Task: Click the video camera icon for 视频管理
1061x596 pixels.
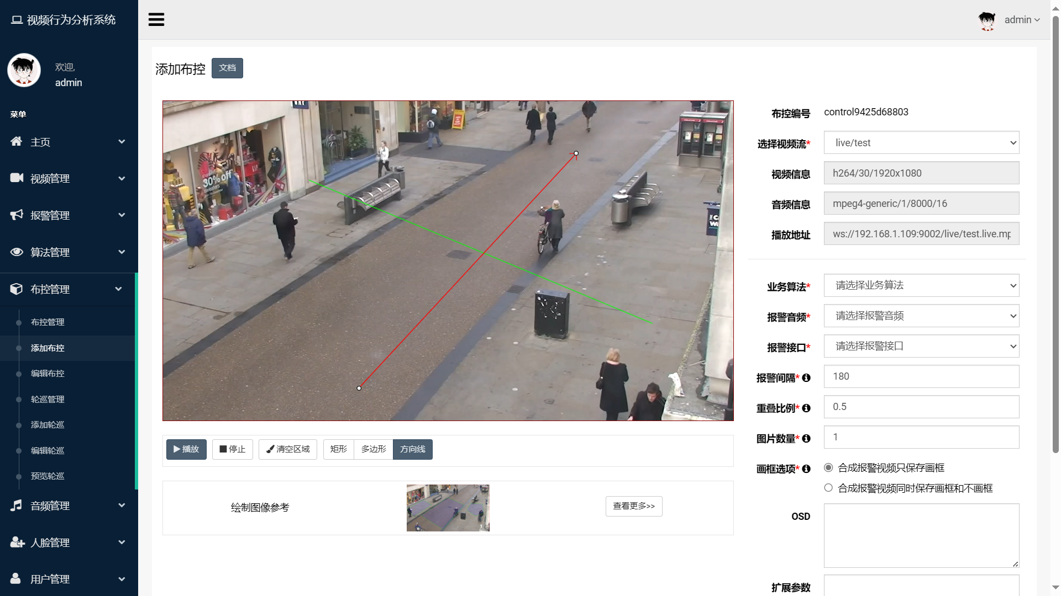Action: tap(17, 178)
